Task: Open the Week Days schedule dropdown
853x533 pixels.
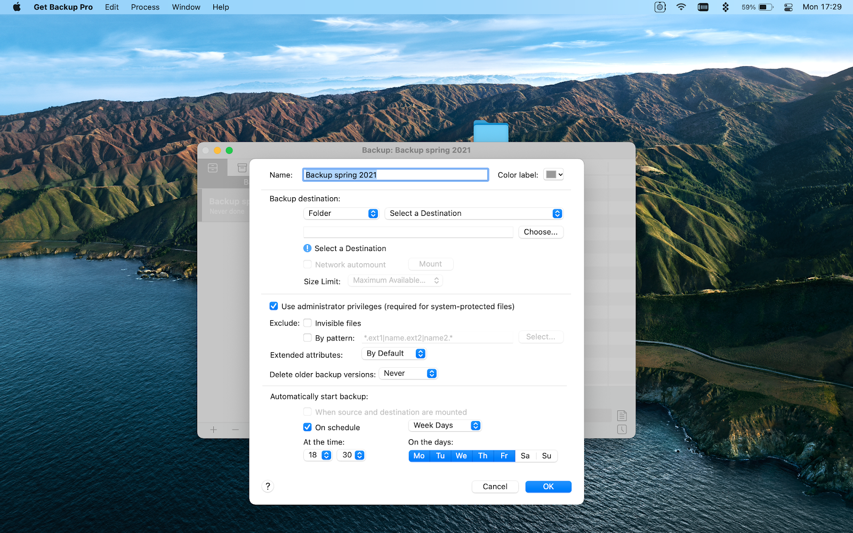Action: click(445, 425)
